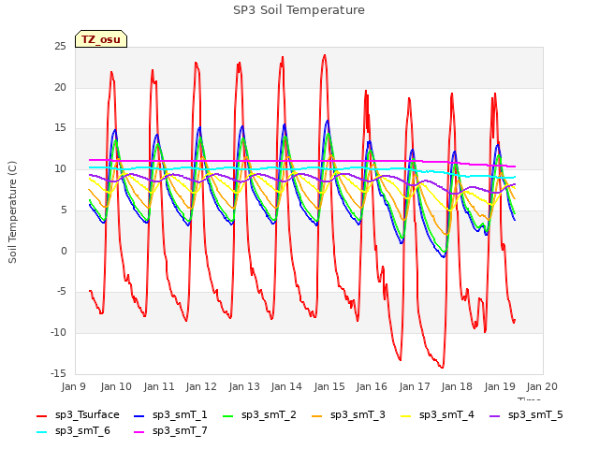Image resolution: width=599 pixels, height=449 pixels.
Task: Click the Jan 16 x-axis tick label
Action: (x=372, y=386)
